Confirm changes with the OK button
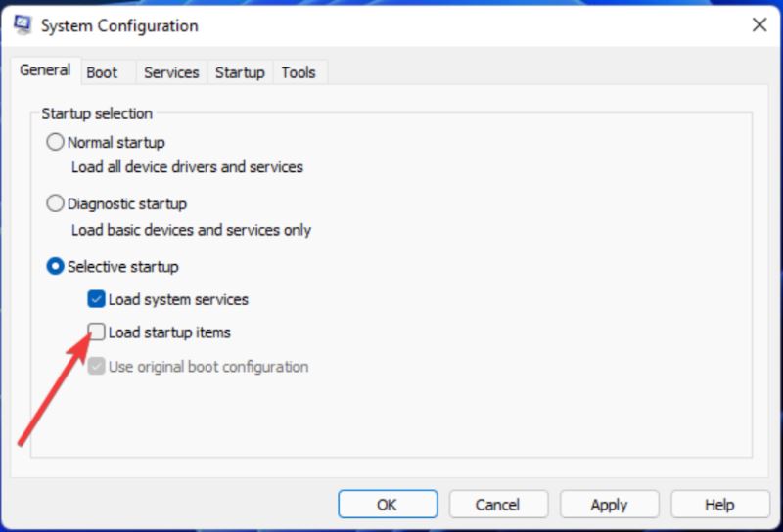 point(388,505)
